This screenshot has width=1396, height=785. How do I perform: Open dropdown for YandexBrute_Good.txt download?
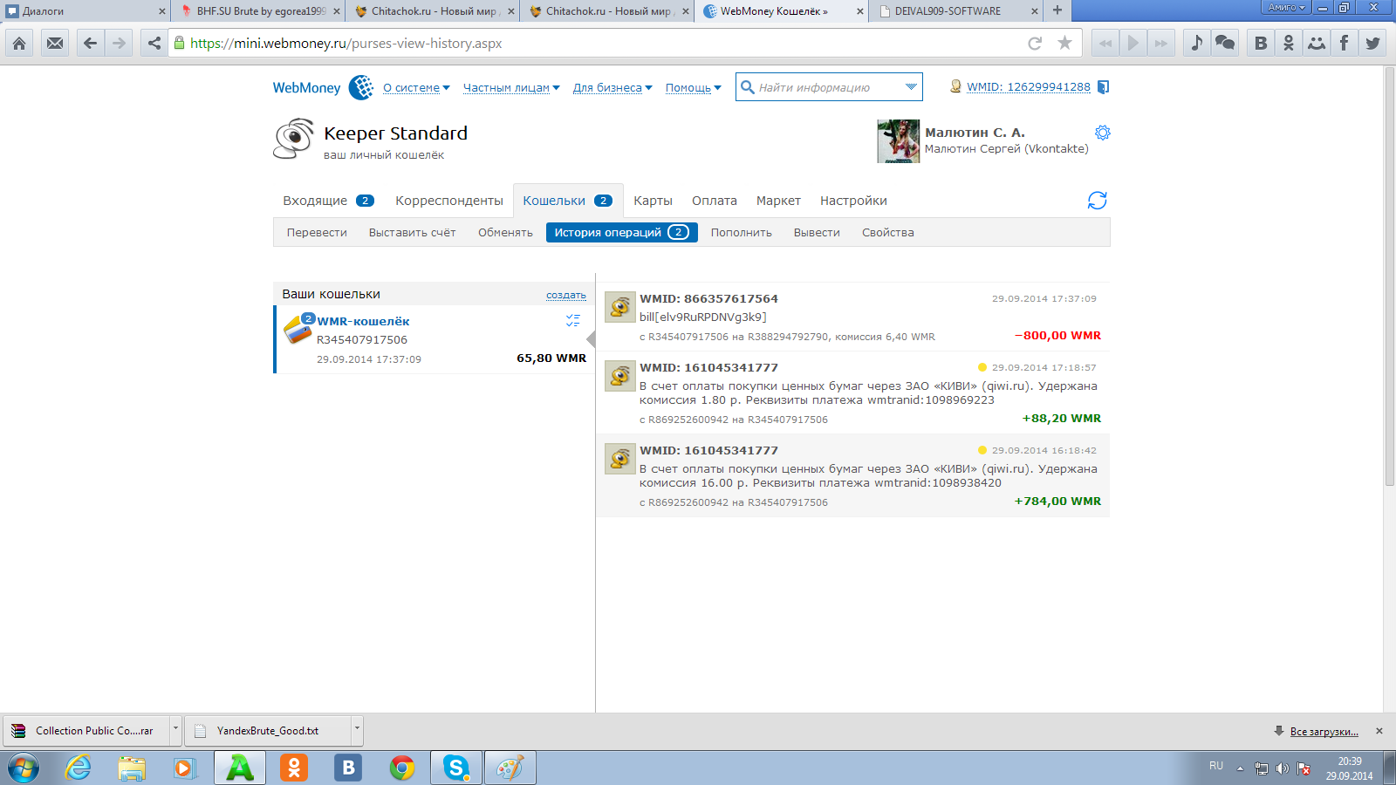tap(356, 730)
